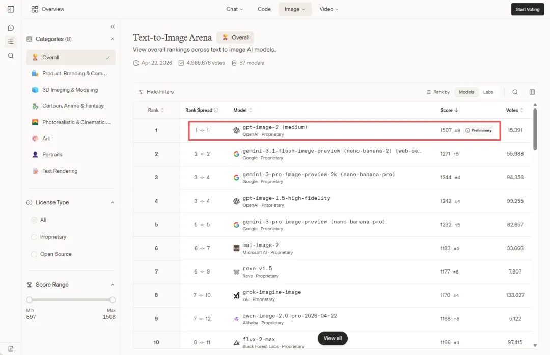
Task: Open the Video dropdown menu
Action: click(x=329, y=9)
